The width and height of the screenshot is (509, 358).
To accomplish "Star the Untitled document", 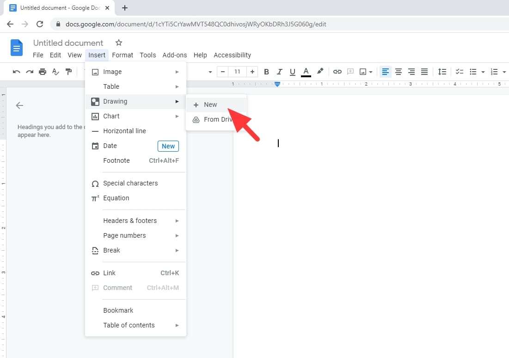I will coord(119,42).
